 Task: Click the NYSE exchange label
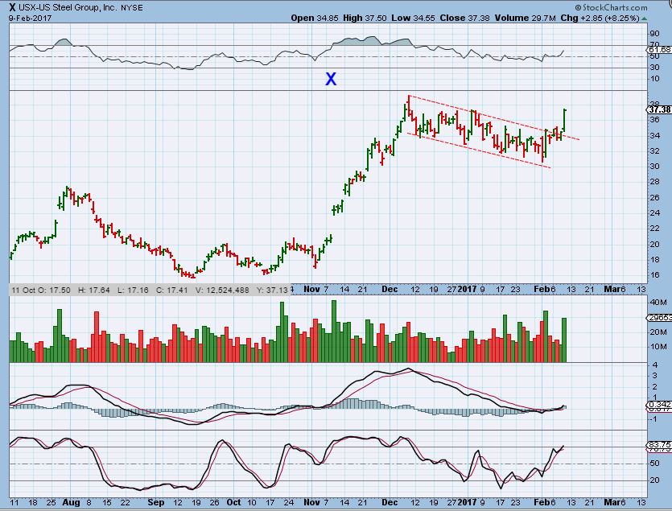click(x=131, y=8)
